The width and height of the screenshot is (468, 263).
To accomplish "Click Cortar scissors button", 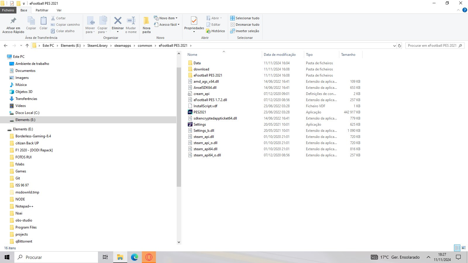I will click(58, 18).
